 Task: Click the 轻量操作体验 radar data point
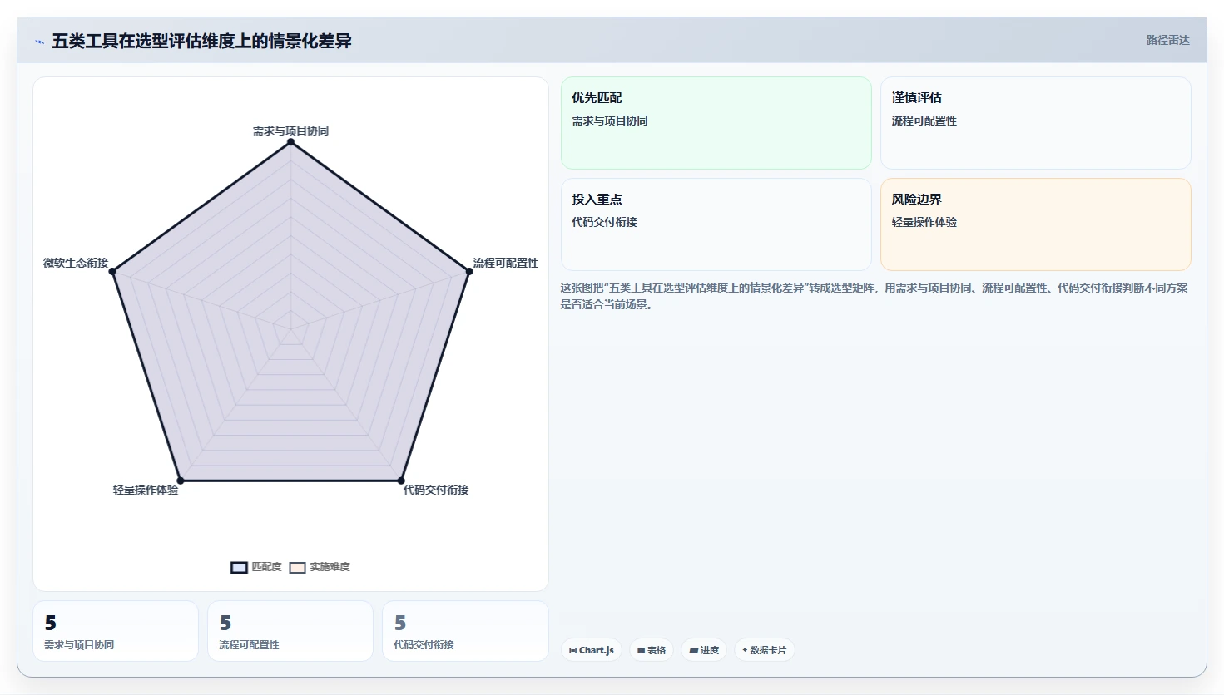181,481
